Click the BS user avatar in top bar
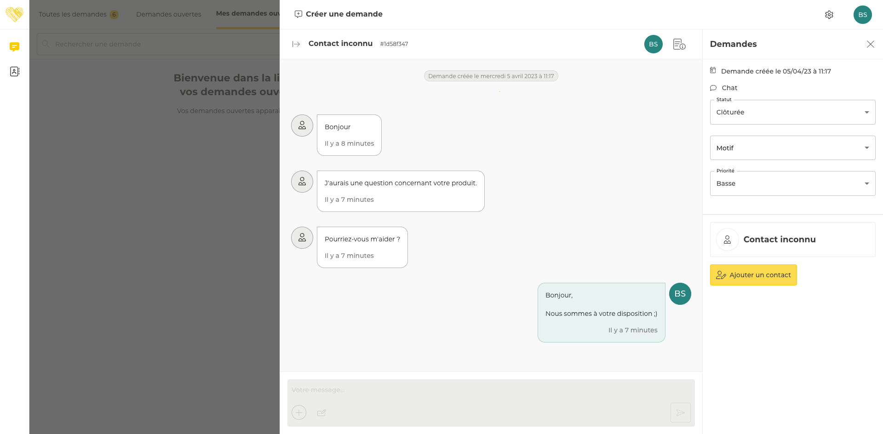This screenshot has height=434, width=883. coord(862,15)
